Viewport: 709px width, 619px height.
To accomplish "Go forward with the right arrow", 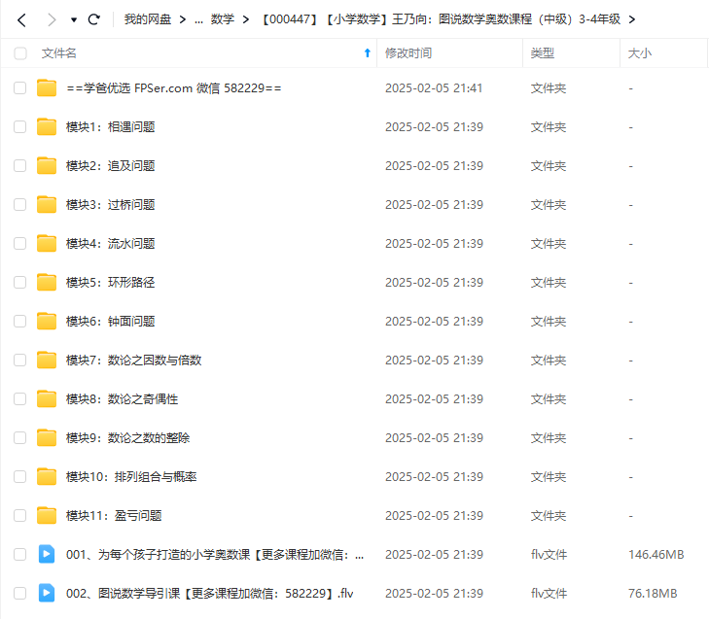I will [52, 19].
